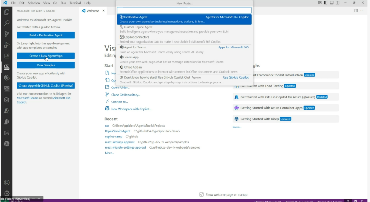Viewport: 370px width, 202px height.
Task: Open the Accounts icon in activity bar
Action: click(7, 183)
